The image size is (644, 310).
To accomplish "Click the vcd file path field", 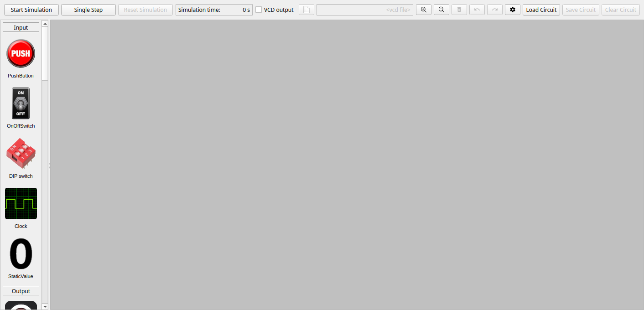I will (365, 10).
